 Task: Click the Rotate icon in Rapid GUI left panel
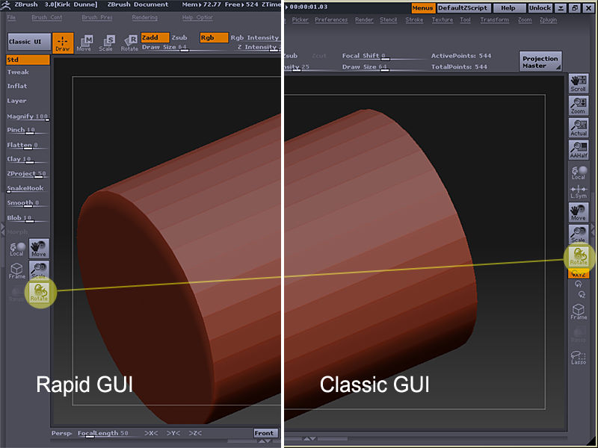pyautogui.click(x=39, y=293)
